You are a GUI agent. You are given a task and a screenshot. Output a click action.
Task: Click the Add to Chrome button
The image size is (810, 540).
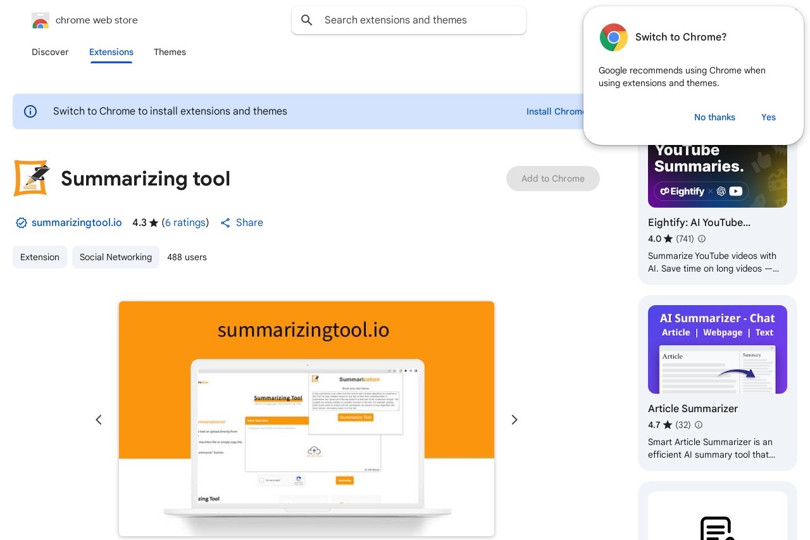pos(553,179)
